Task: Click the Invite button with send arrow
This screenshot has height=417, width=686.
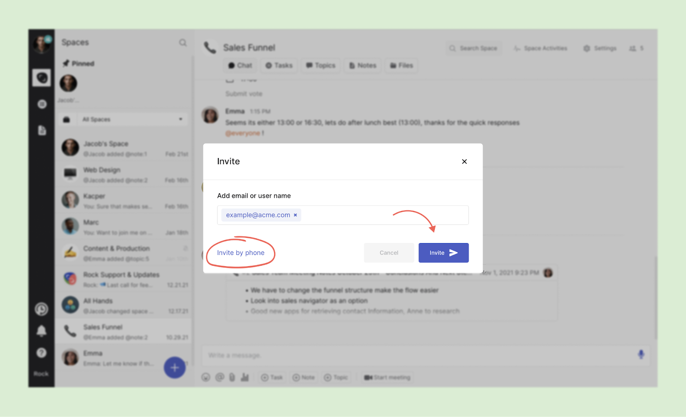Action: pos(443,253)
